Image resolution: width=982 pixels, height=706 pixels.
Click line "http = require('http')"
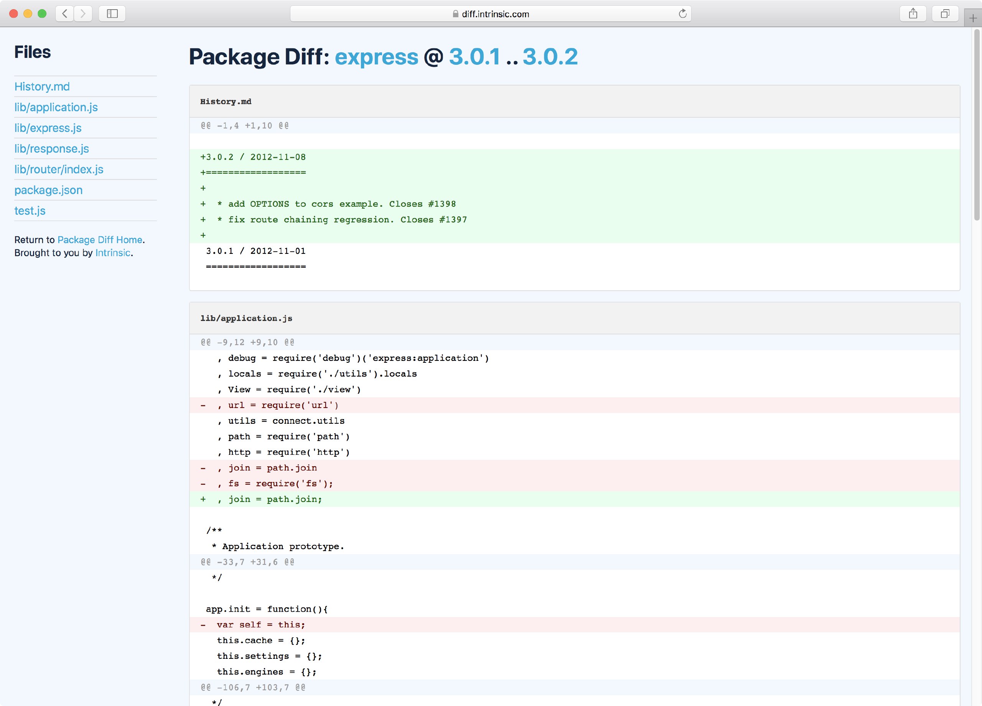574,453
